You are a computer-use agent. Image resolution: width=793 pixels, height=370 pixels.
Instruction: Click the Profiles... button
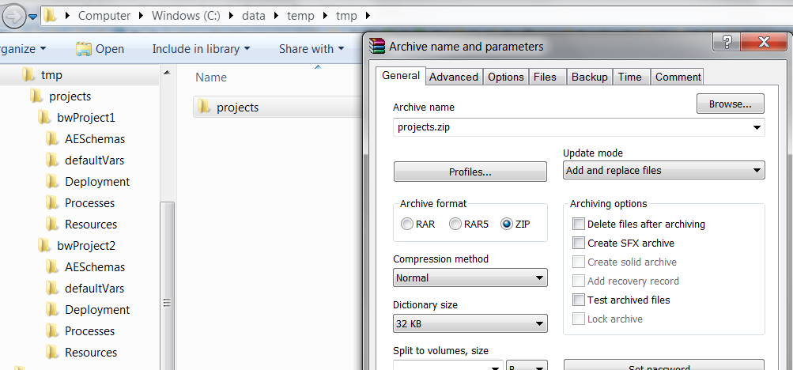coord(470,172)
